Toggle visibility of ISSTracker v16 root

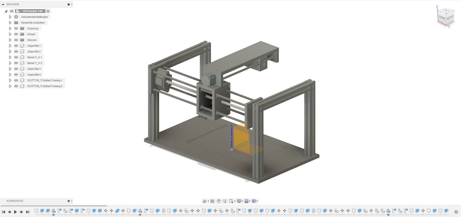click(x=12, y=11)
